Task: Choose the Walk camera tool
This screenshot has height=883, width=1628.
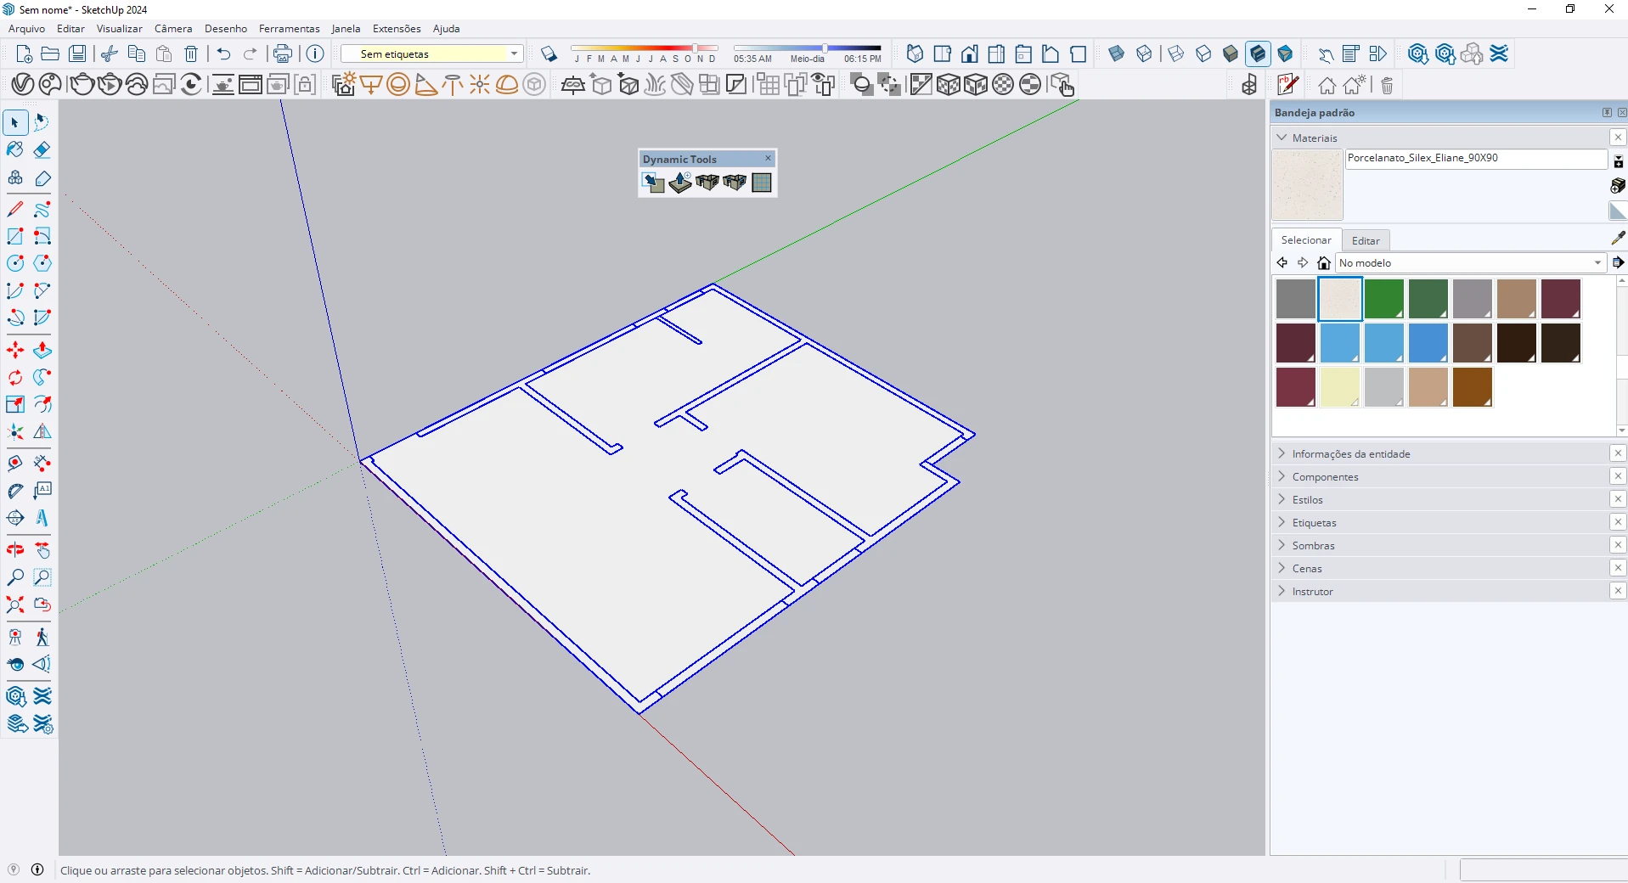Action: pos(42,637)
